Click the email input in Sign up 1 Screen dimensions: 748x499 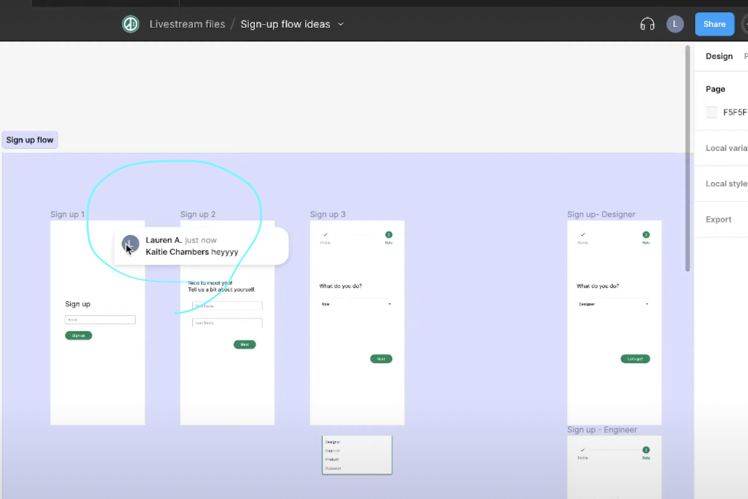[100, 320]
